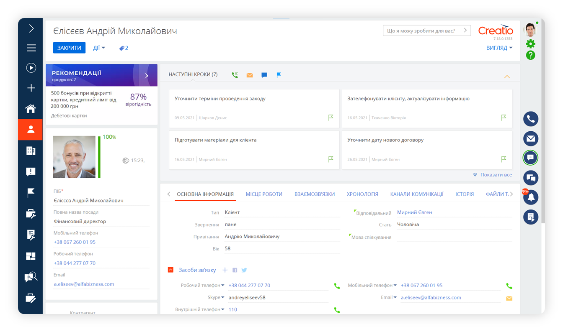Open the green system settings gear
563x332 pixels.
point(530,43)
